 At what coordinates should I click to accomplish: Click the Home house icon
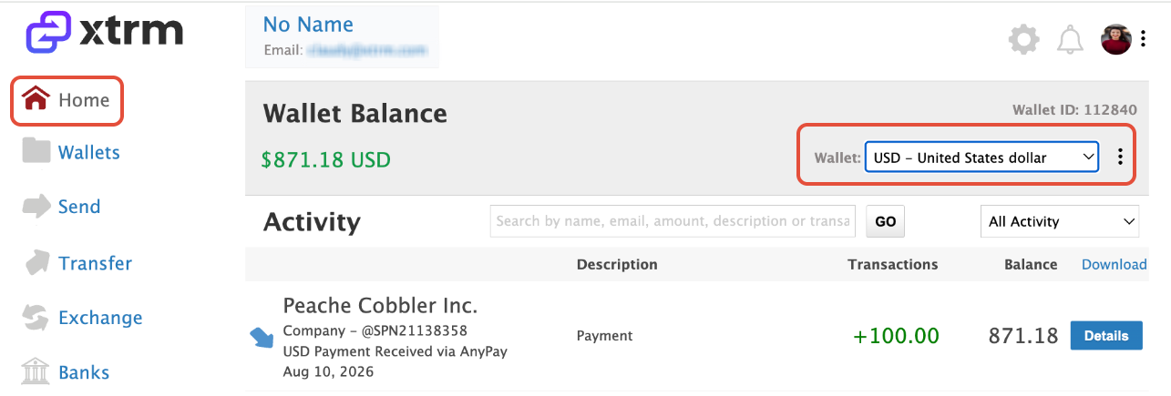(x=36, y=99)
